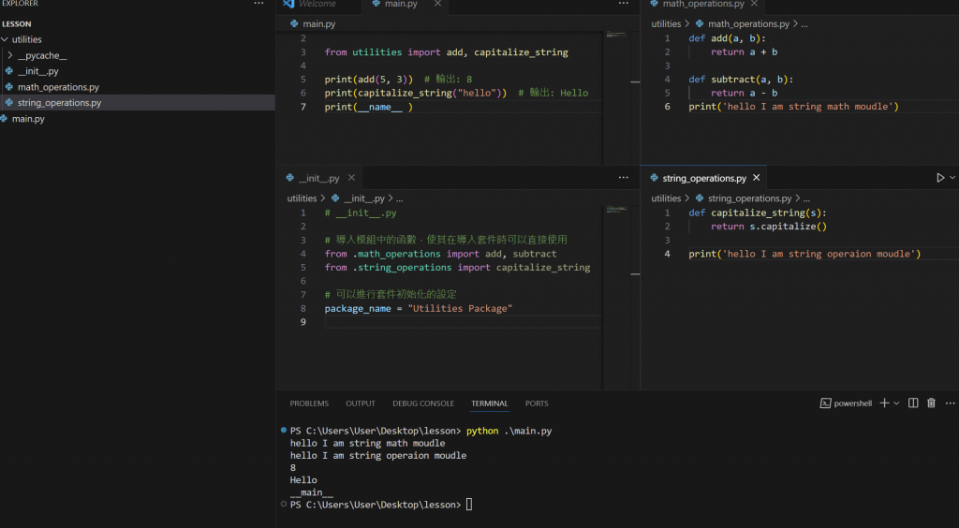This screenshot has width=959, height=528.
Task: Click __init__.py breadcrumb item
Action: [x=364, y=198]
